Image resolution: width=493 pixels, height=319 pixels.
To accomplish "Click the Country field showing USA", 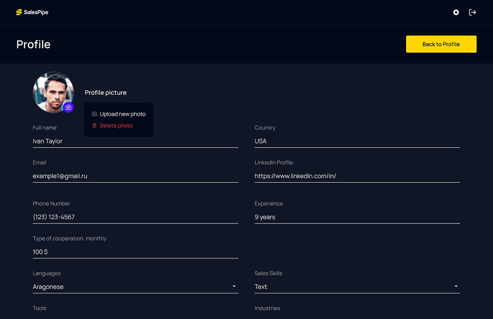I will click(x=357, y=141).
